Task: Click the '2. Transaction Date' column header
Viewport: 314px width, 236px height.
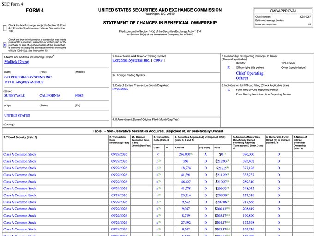Action: [119, 140]
